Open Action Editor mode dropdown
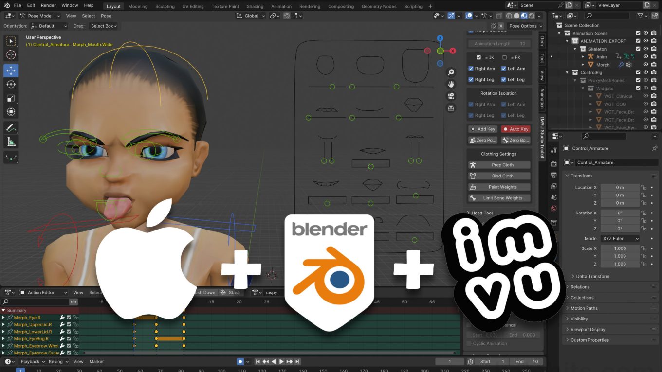This screenshot has height=372, width=662. [x=44, y=292]
